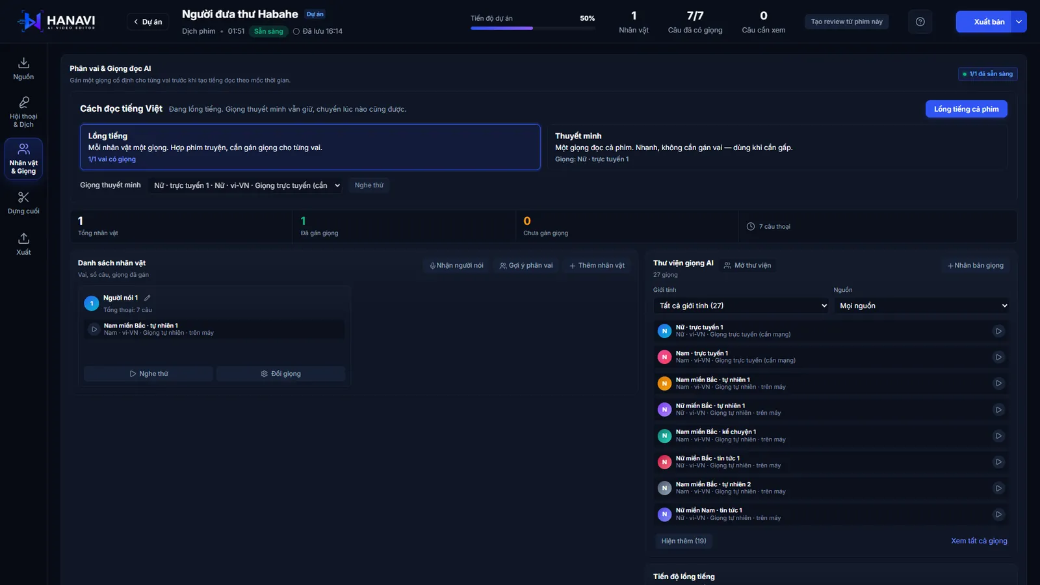Screen dimensions: 1040x585
Task: Play the assigned Nam miền Bắc voice preview
Action: [x=94, y=329]
